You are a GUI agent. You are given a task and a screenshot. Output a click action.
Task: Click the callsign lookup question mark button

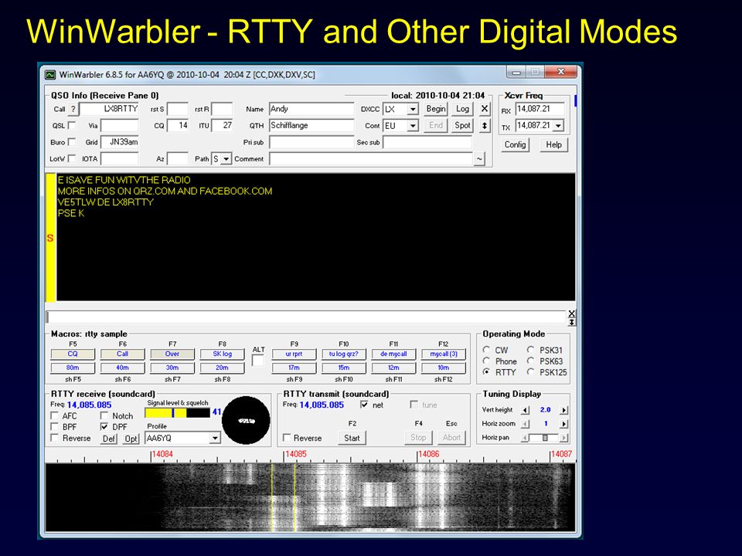(x=73, y=109)
